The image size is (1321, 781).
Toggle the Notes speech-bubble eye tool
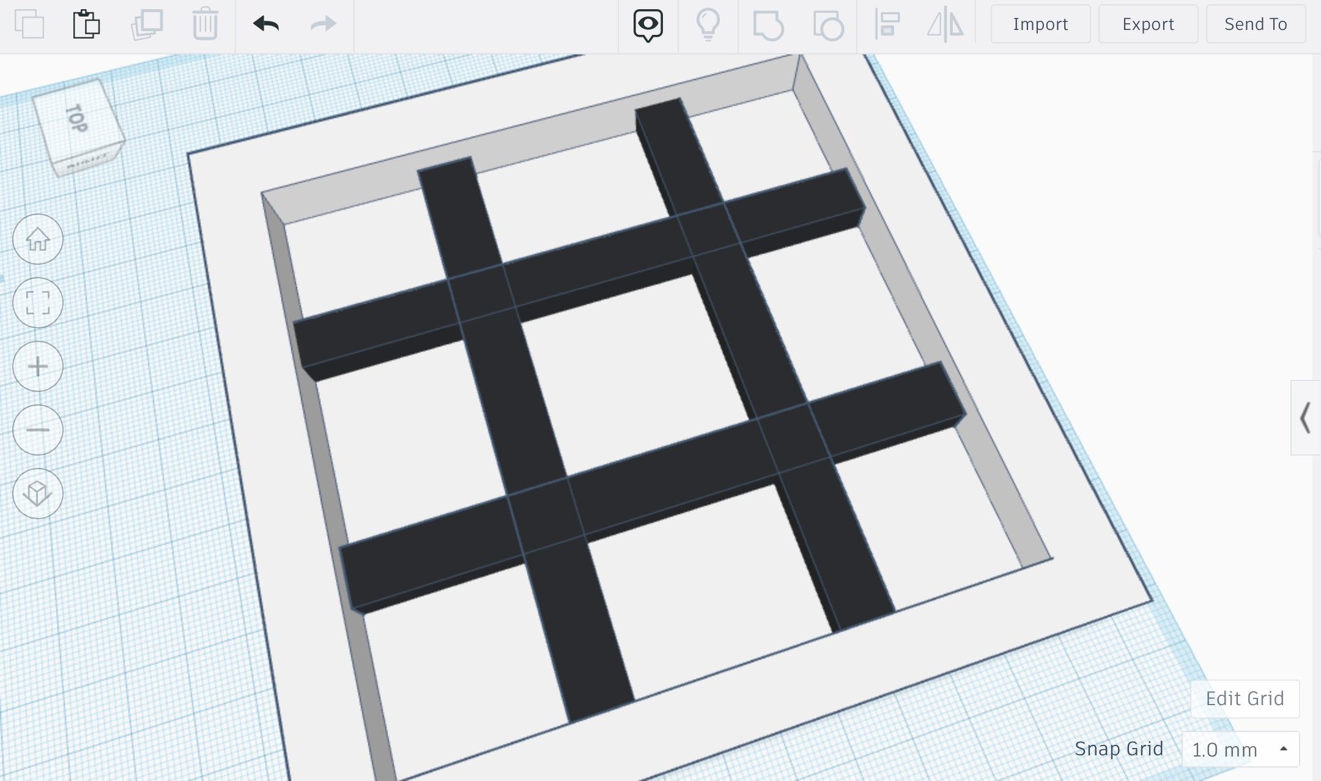click(x=648, y=25)
